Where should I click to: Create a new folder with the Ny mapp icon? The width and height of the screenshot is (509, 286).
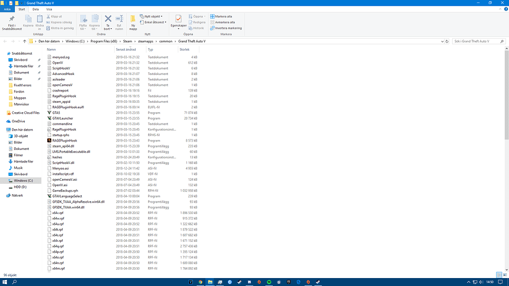tap(133, 20)
